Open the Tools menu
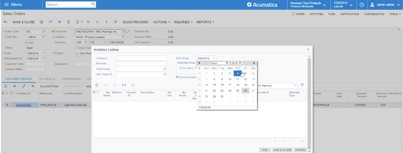The height and width of the screenshot is (153, 403). 394,14
